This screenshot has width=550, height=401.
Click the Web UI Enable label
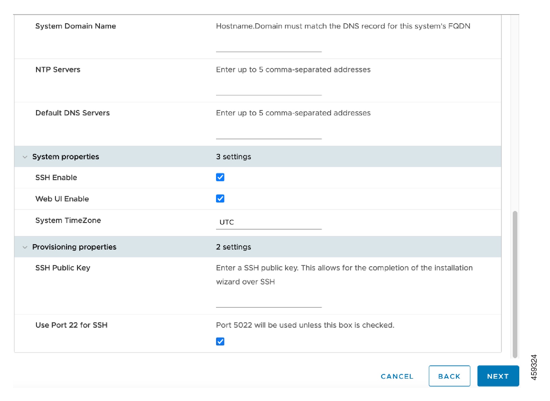coord(62,199)
